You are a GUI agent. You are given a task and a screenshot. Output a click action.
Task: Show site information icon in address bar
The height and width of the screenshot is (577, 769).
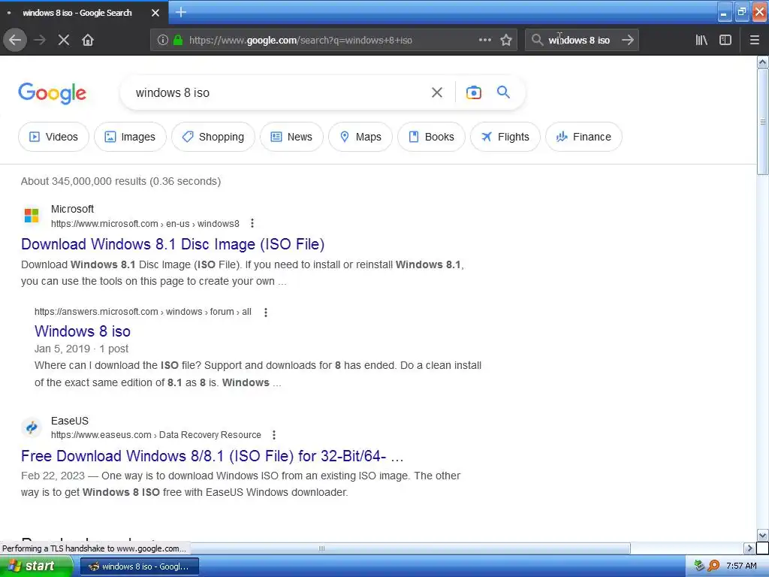pos(163,41)
